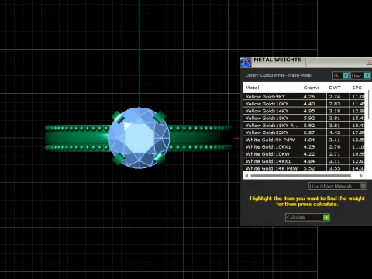The image size is (372, 279).
Task: Click the Grams column header
Action: coord(312,88)
